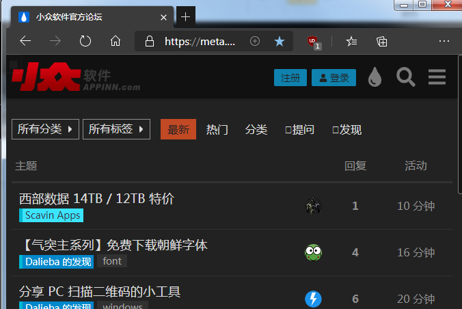Select the 最新 tab
This screenshot has width=462, height=309.
178,129
